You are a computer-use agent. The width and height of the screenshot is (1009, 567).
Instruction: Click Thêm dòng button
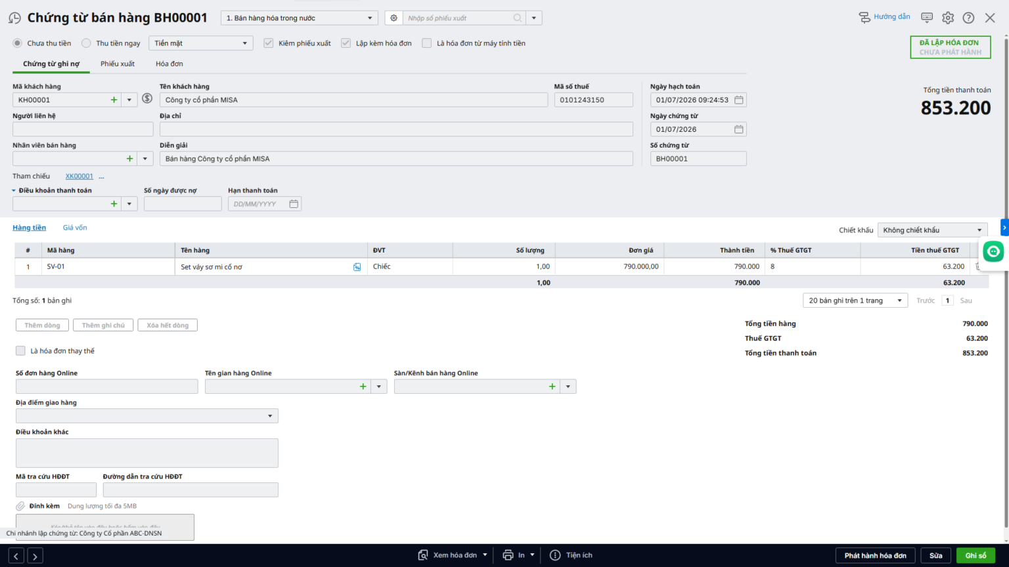(42, 325)
